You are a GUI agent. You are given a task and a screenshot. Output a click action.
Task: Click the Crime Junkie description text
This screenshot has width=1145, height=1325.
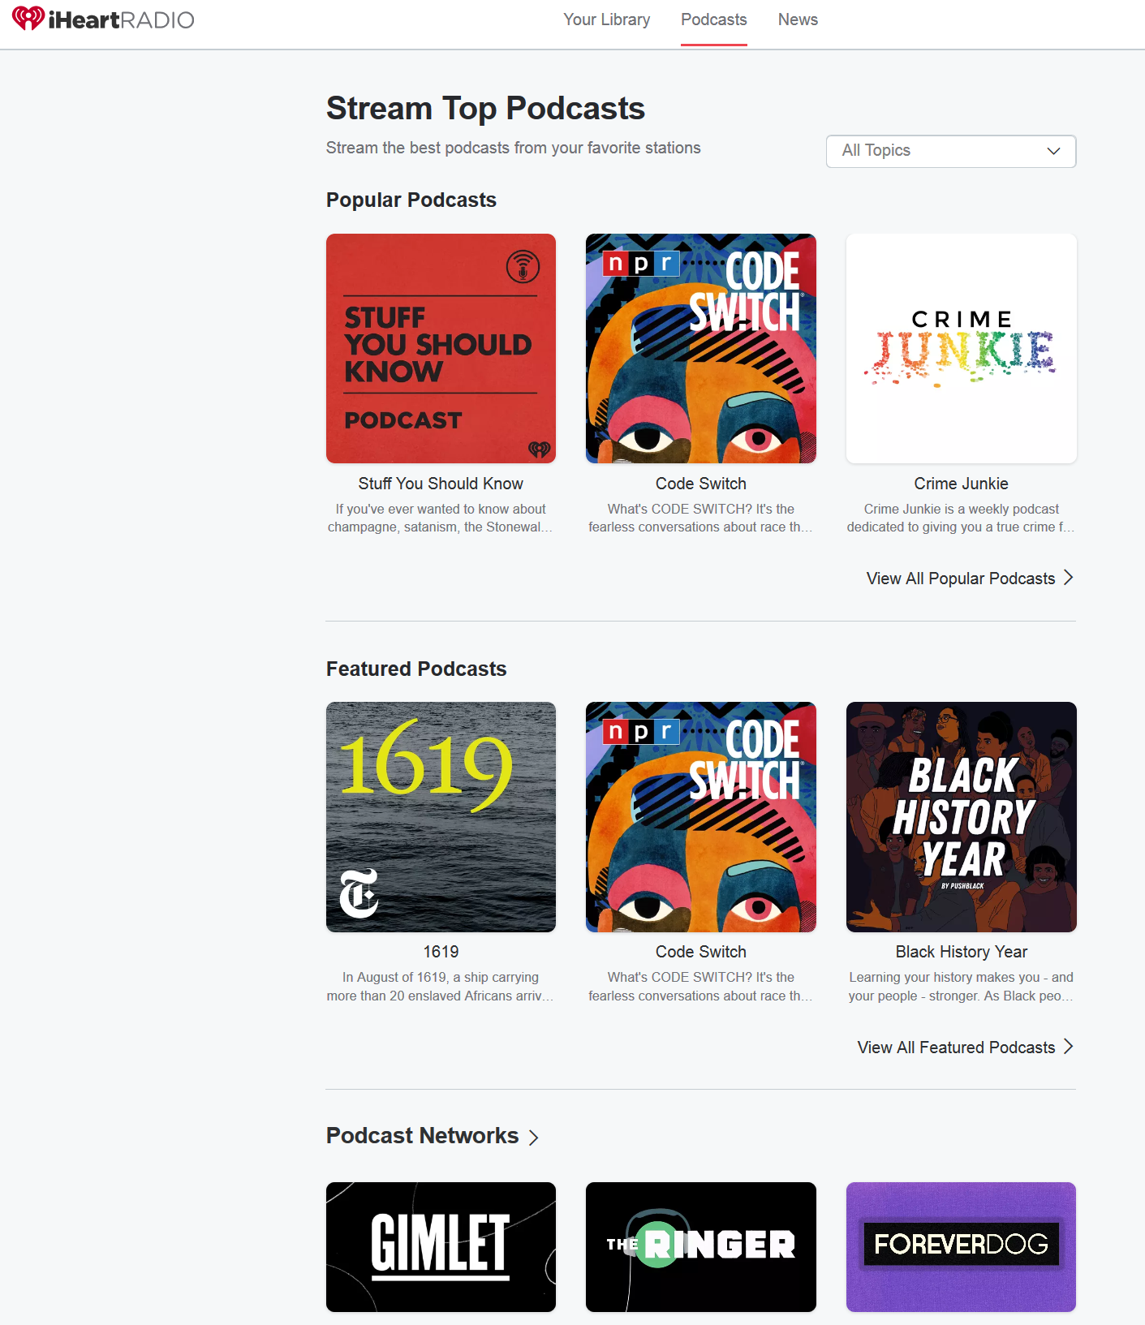click(962, 518)
